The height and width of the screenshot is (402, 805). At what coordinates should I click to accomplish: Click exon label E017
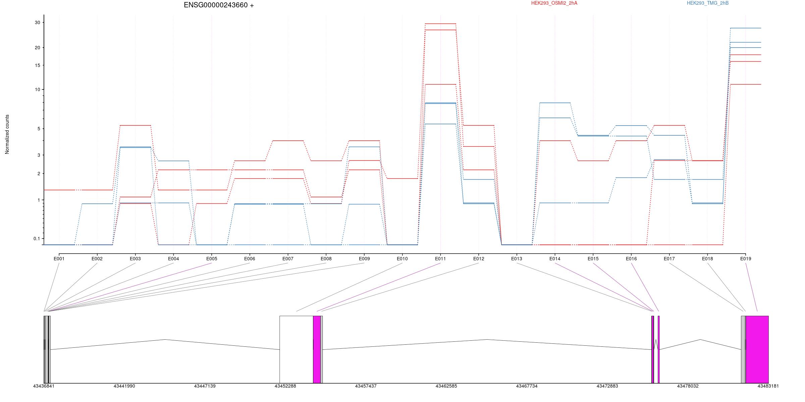click(669, 259)
